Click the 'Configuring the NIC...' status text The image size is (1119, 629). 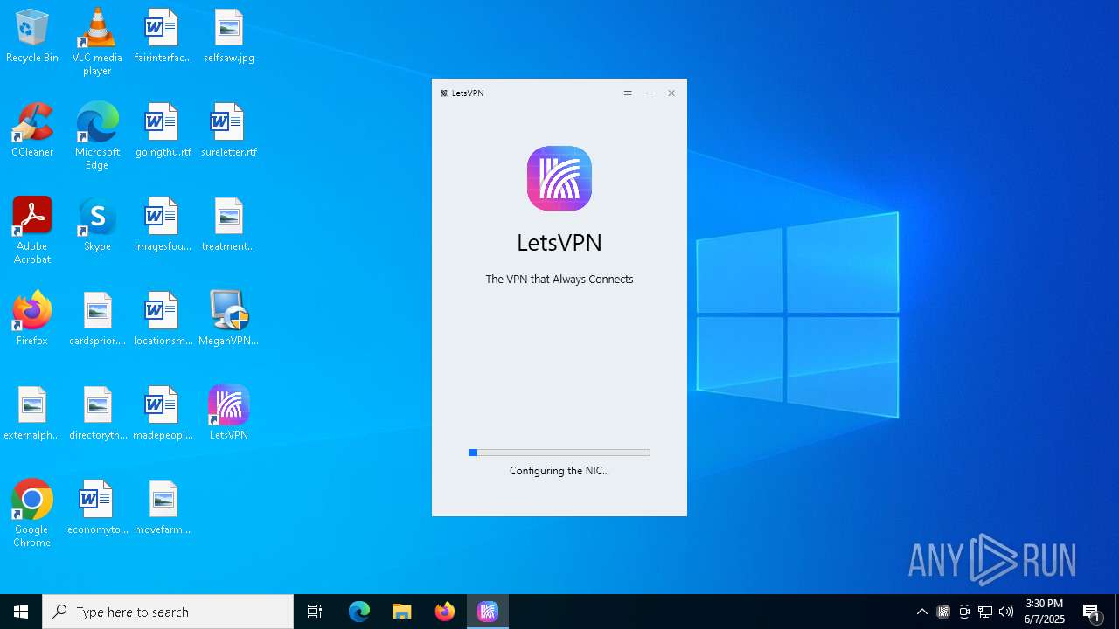559,471
